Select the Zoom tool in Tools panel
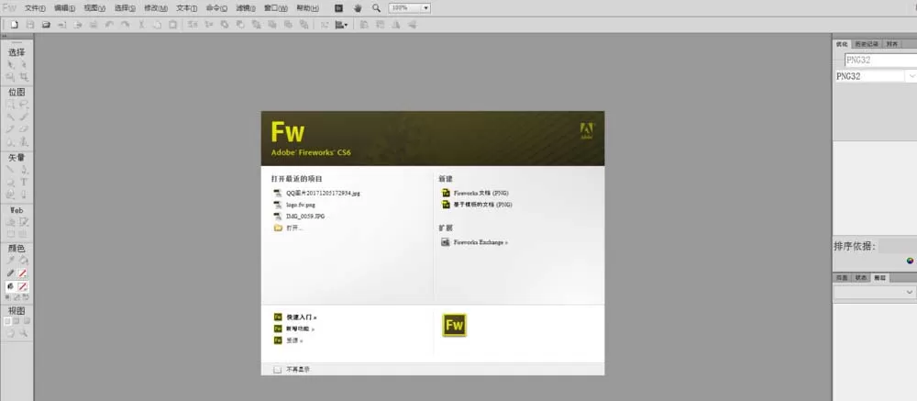The image size is (917, 401). click(x=24, y=333)
